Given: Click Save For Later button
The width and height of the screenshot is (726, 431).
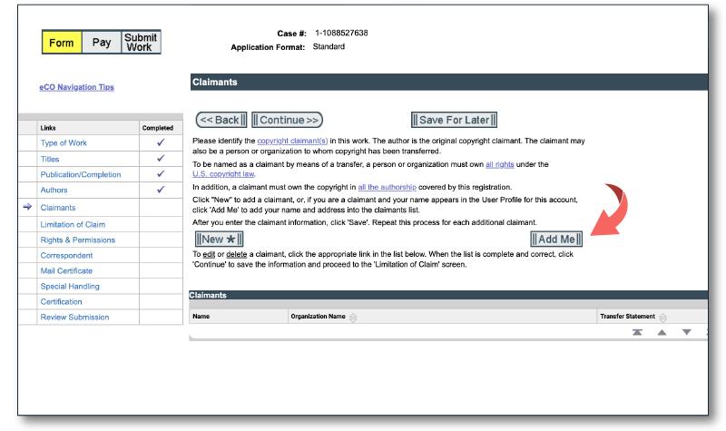Looking at the screenshot, I should (x=455, y=120).
